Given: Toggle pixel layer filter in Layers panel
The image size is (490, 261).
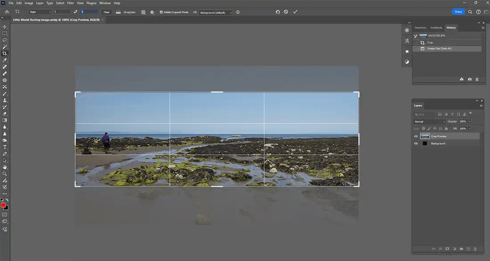Looking at the screenshot, I should (440, 114).
